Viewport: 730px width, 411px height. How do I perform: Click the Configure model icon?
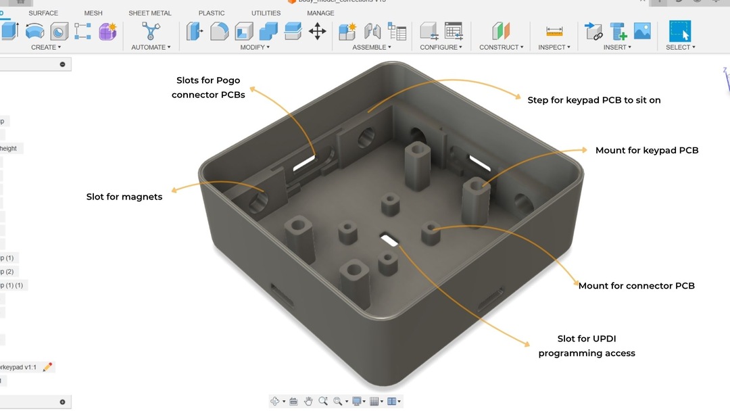pyautogui.click(x=429, y=31)
